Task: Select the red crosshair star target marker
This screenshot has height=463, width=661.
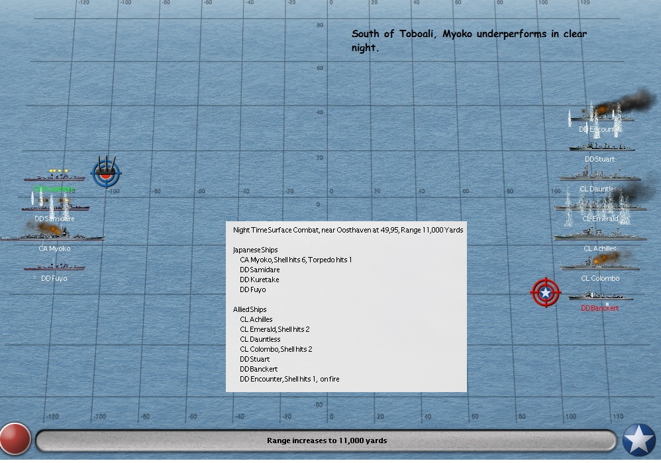Action: (x=546, y=292)
